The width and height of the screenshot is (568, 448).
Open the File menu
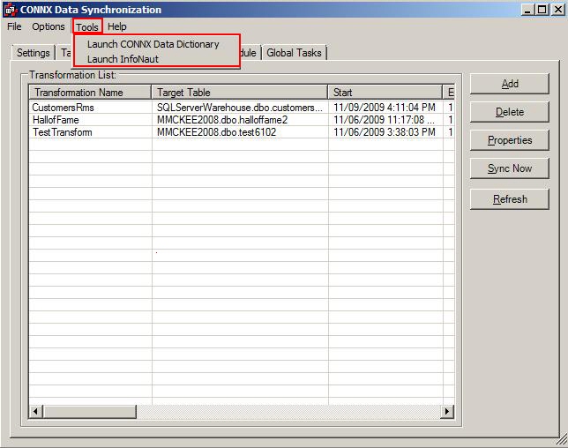tap(14, 26)
